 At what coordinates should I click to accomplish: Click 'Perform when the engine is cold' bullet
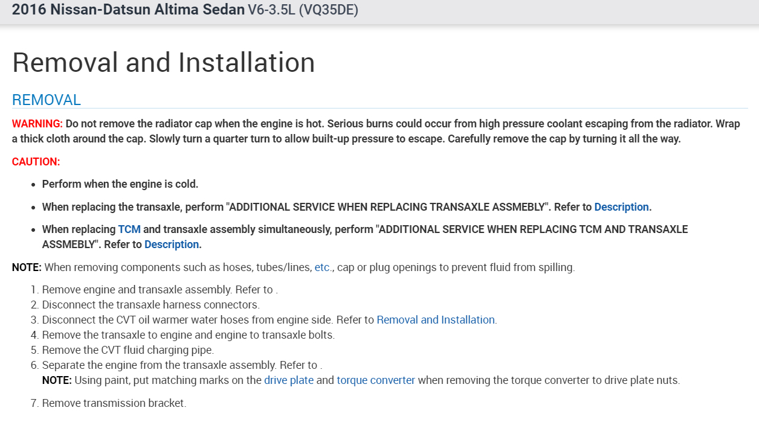[x=120, y=184]
